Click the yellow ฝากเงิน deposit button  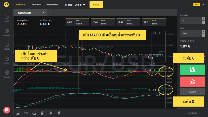(96, 5)
